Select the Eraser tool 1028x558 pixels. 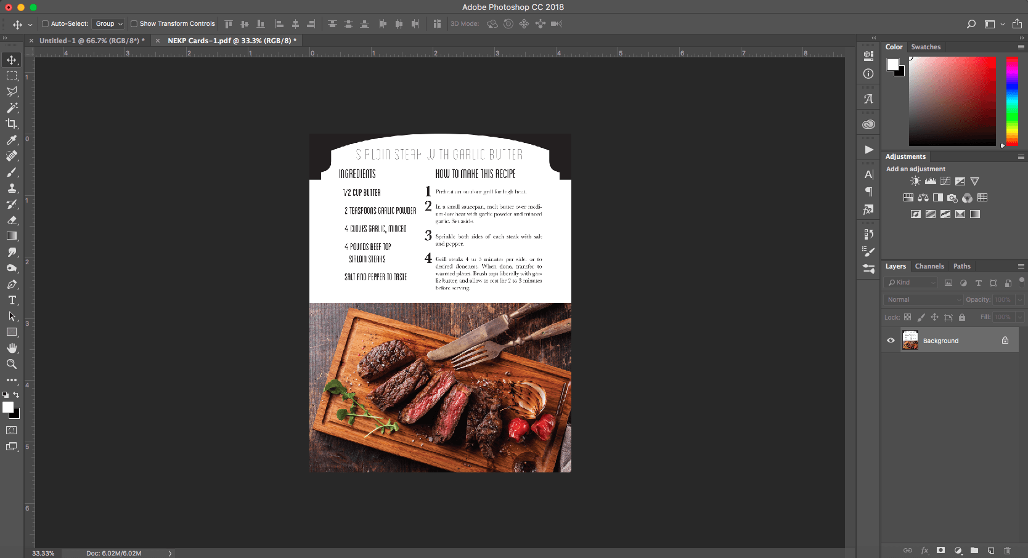tap(12, 220)
